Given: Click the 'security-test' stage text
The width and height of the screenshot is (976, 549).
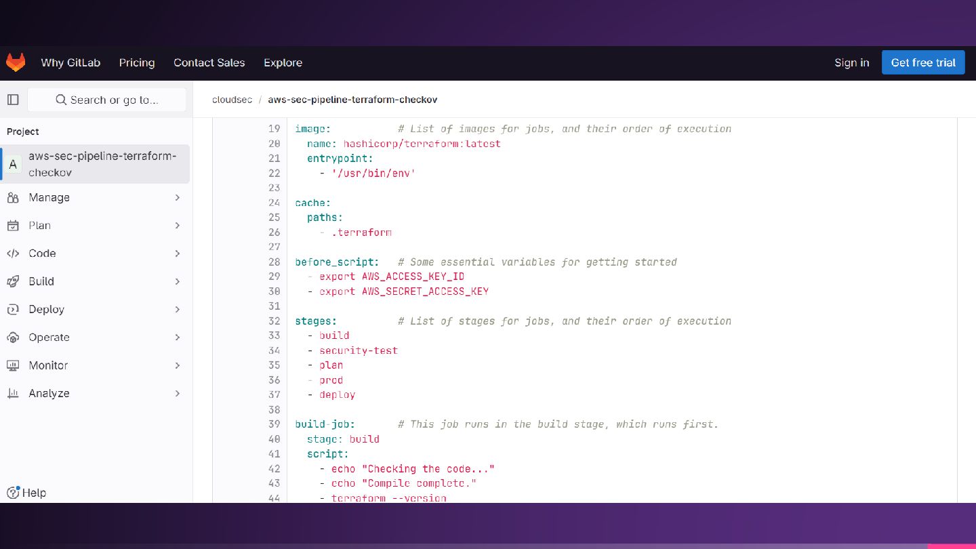Looking at the screenshot, I should [x=359, y=350].
